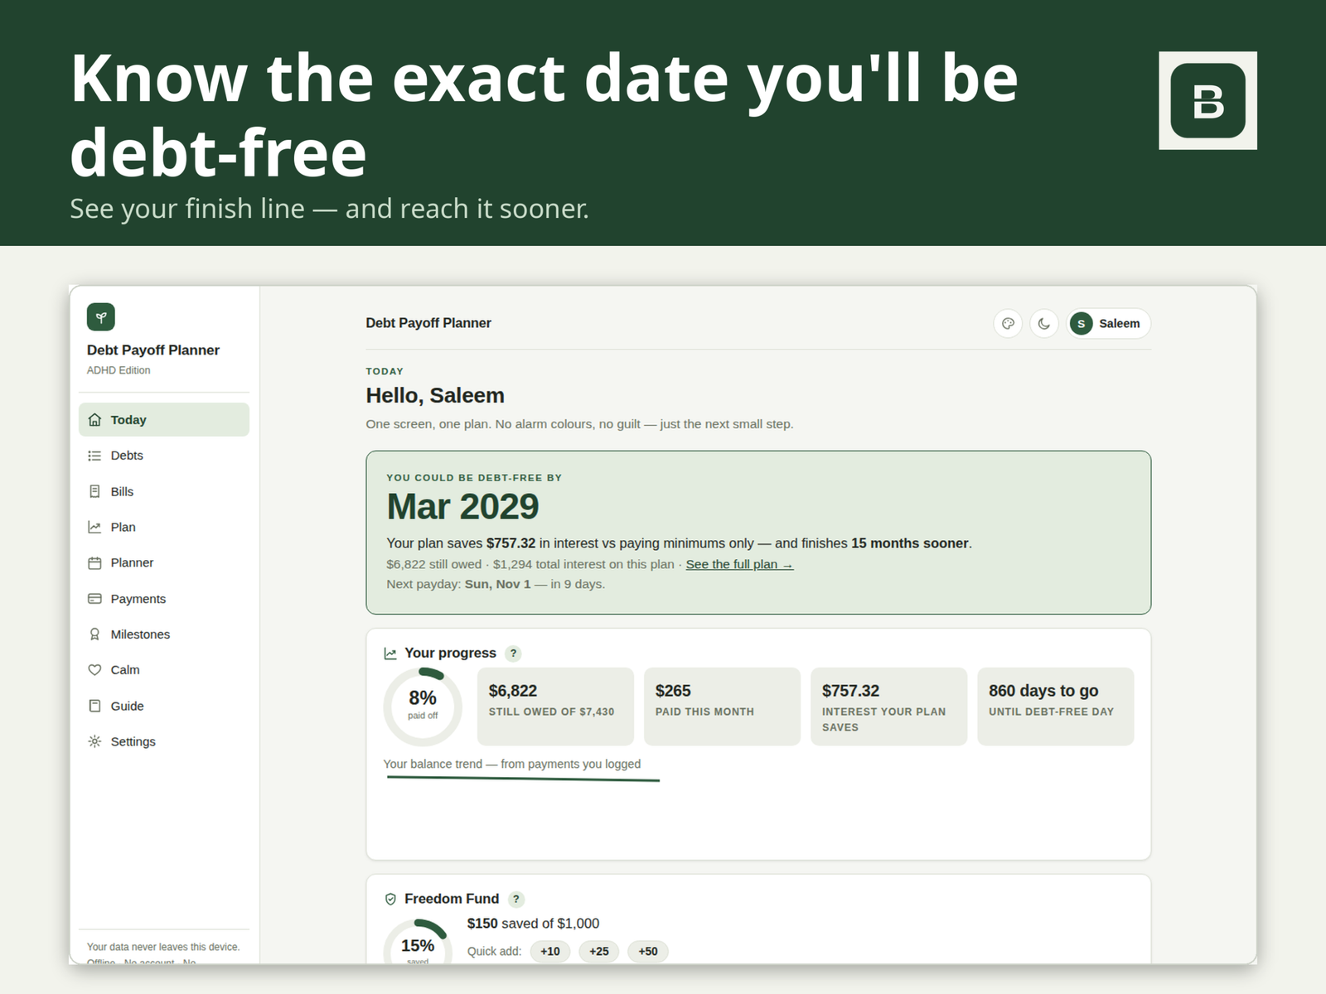Click the $6,822 still owed card
Image resolution: width=1326 pixels, height=994 pixels.
tap(555, 707)
